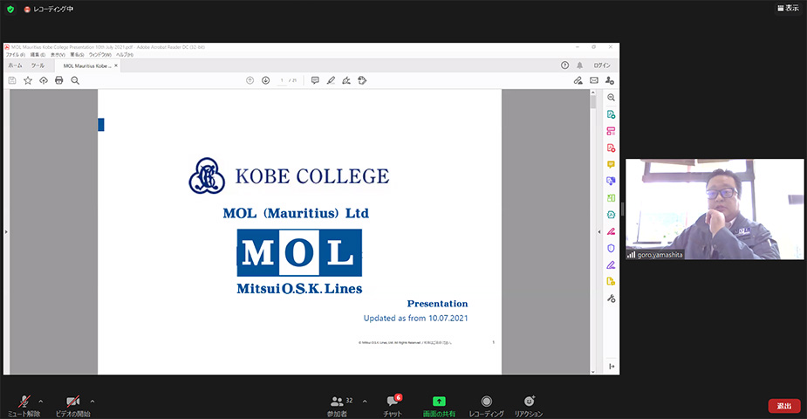Screen dimensions: 807x419
Task: Open the notifications bell in Acrobat
Action: pos(579,65)
